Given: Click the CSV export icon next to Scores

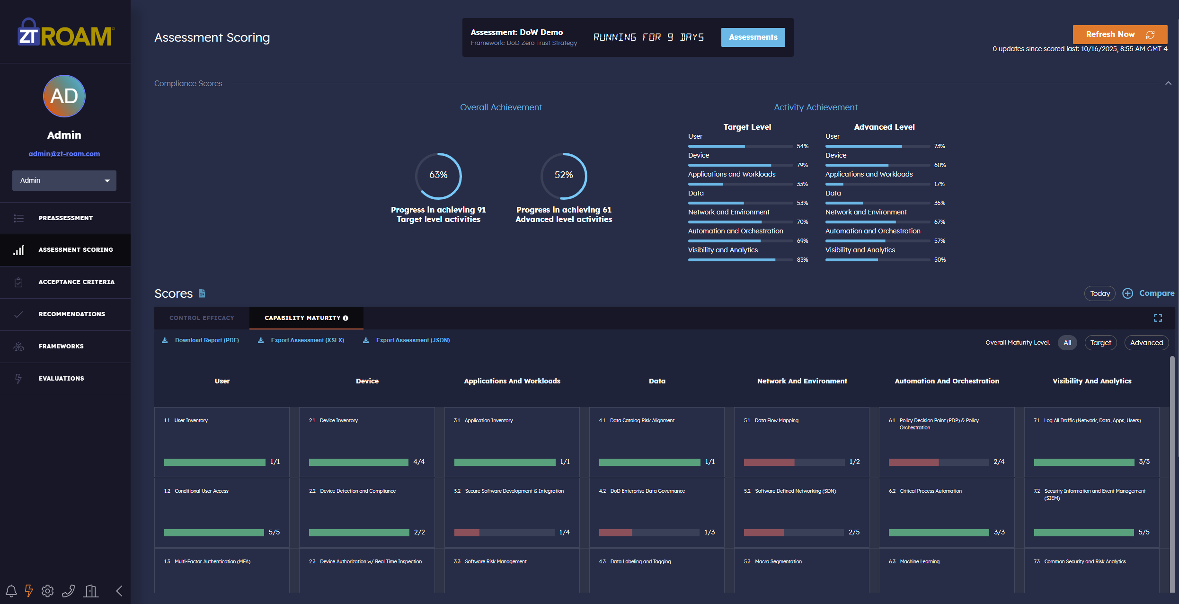Looking at the screenshot, I should [202, 293].
